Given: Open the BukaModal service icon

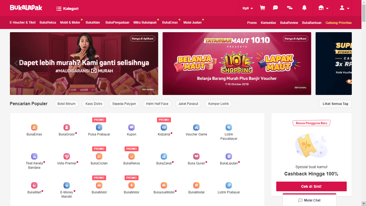Looking at the screenshot, I should pos(196,185).
